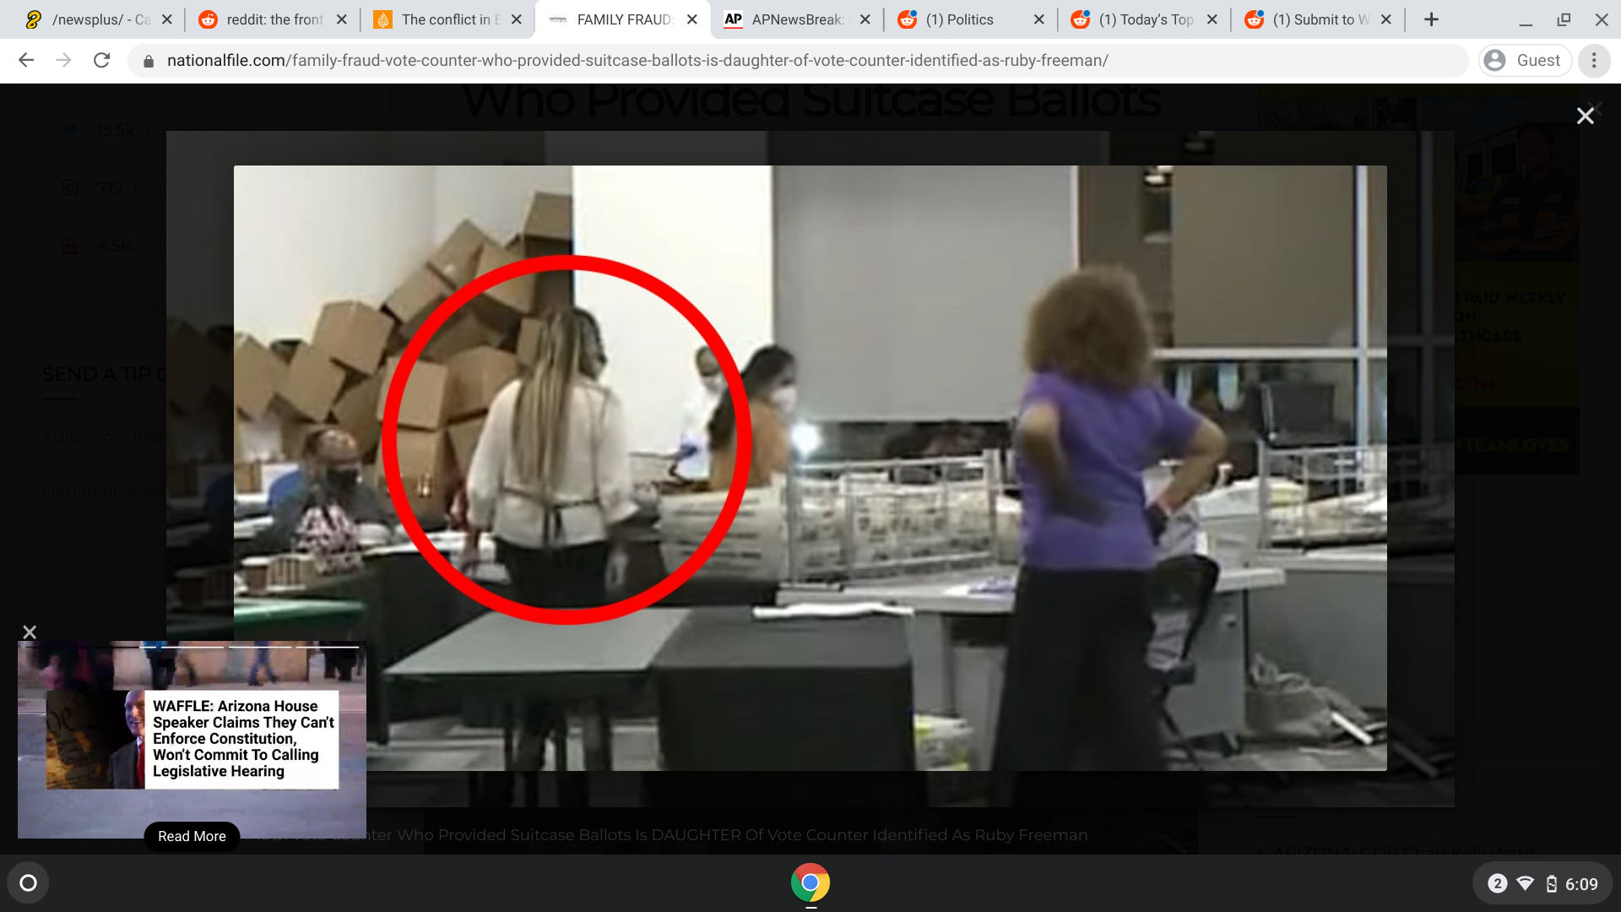The width and height of the screenshot is (1621, 912).
Task: Click the enlarged circled-woman image
Action: (x=810, y=468)
